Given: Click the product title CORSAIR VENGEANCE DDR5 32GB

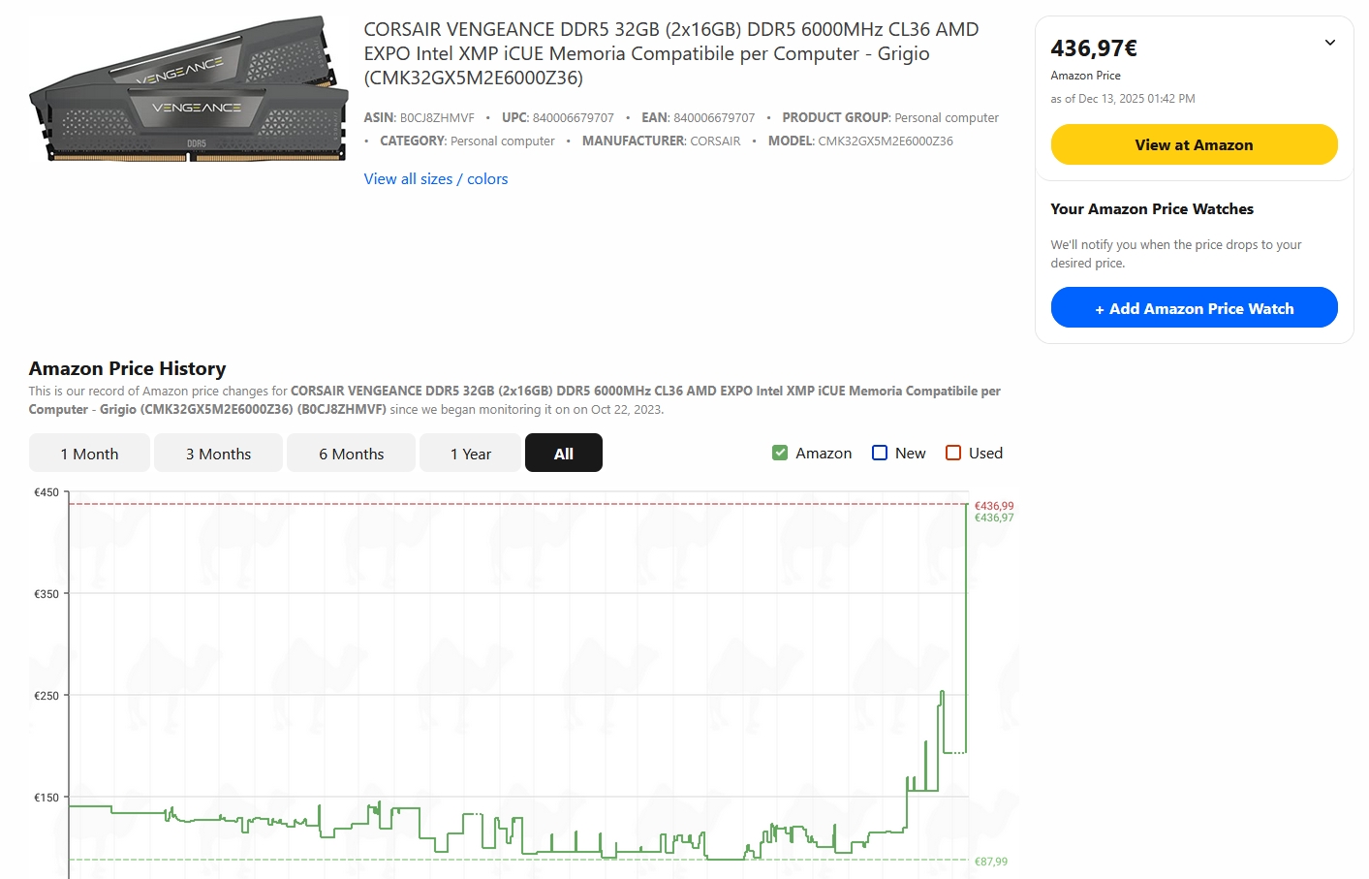Looking at the screenshot, I should pyautogui.click(x=671, y=53).
